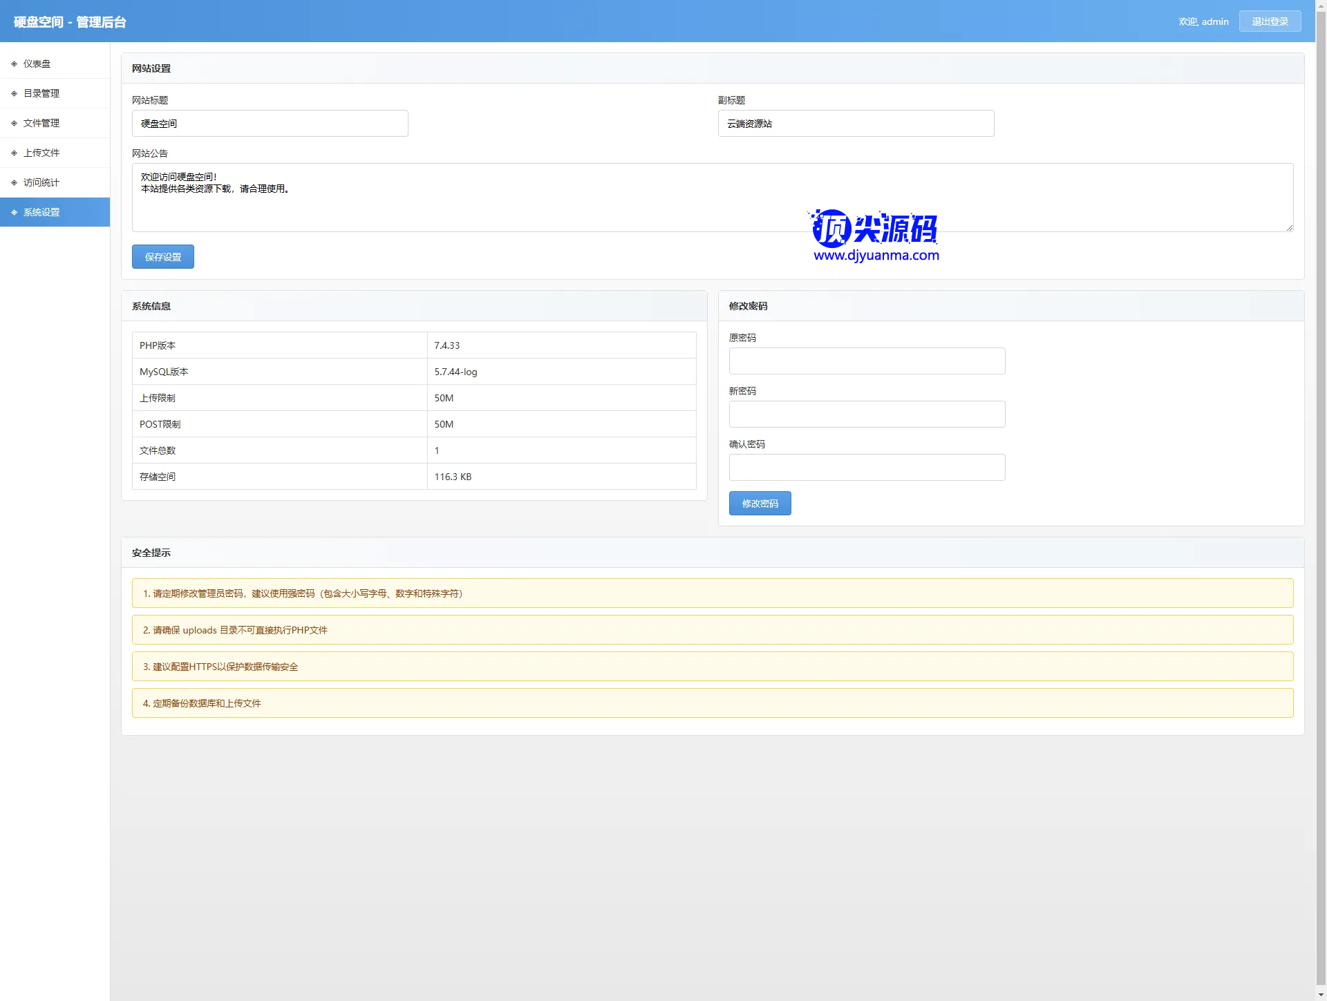
Task: Click the diamond icon beside 访问统计
Action: pos(14,182)
